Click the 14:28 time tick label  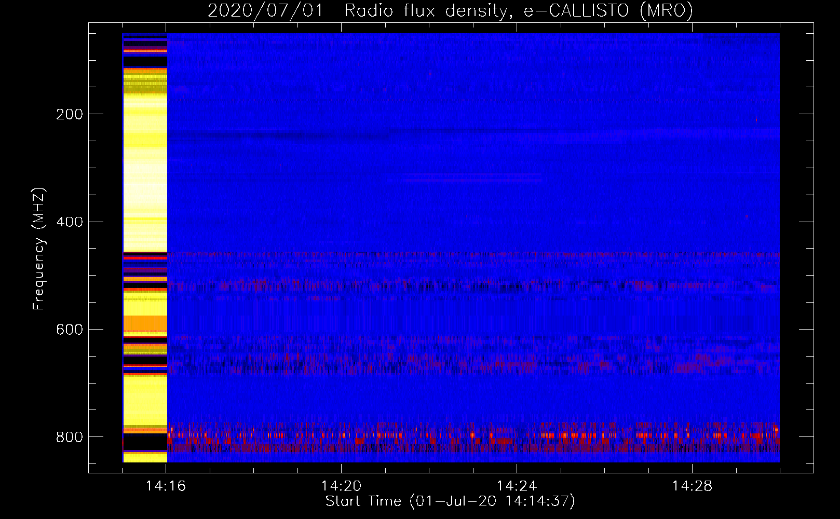pos(692,486)
